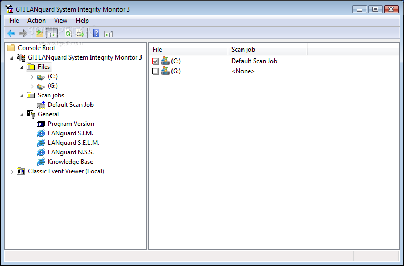This screenshot has width=404, height=266.
Task: Click the Scan jobs folder icon
Action: pos(31,95)
